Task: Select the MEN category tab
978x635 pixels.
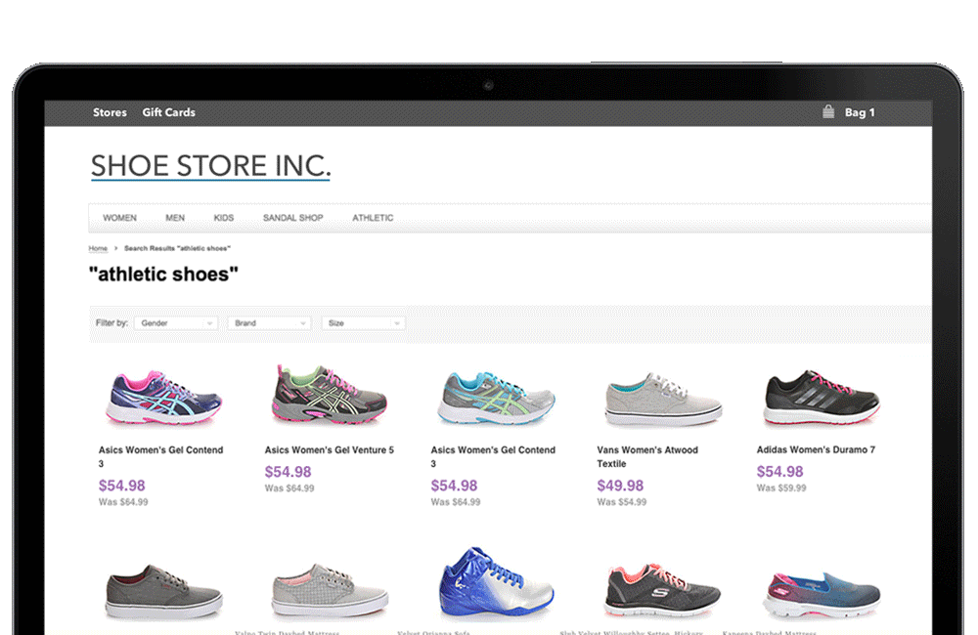Action: [174, 218]
